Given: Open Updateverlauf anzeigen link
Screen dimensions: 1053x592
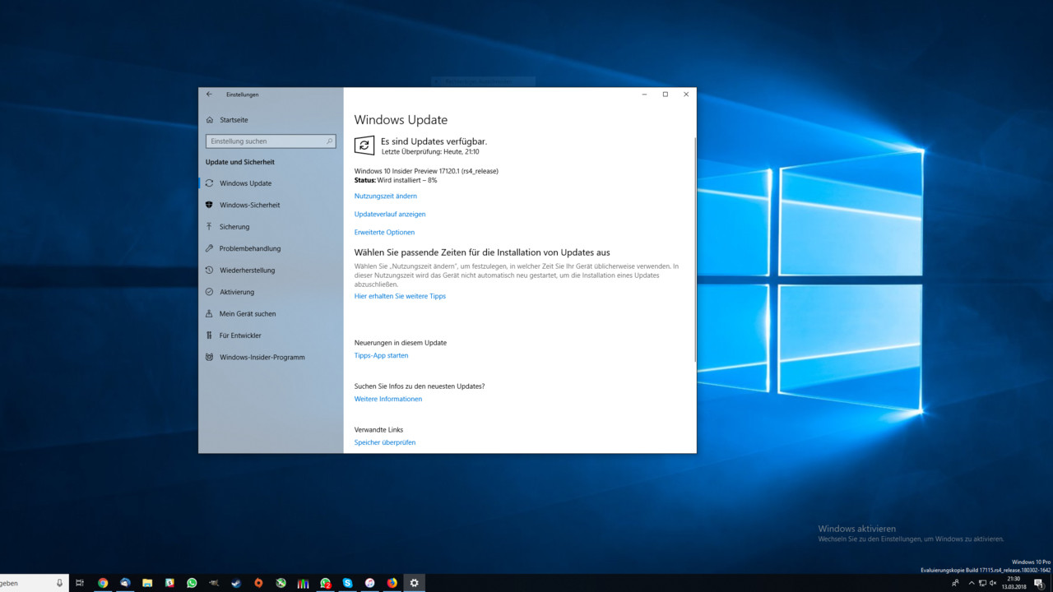Looking at the screenshot, I should click(x=390, y=214).
